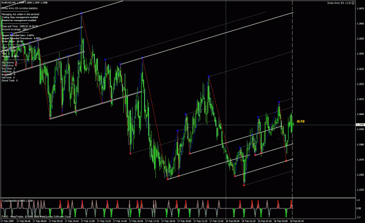This screenshot has width=365, height=223.
Task: Click the highlighted current price 1.2598 label
Action: point(360,125)
